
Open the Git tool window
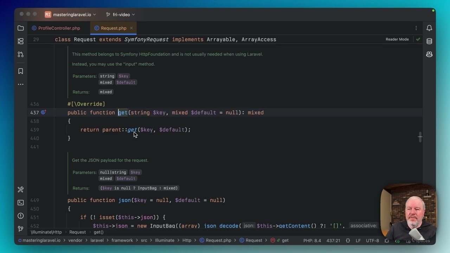(21, 229)
